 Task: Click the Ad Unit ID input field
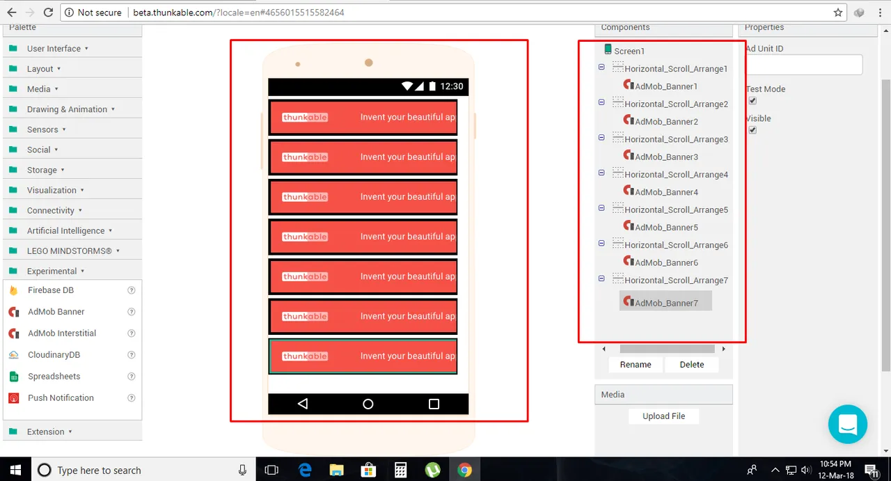804,65
